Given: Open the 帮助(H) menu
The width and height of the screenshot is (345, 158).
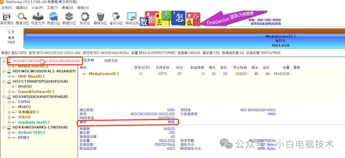Looking at the screenshot, I should coord(83,8).
